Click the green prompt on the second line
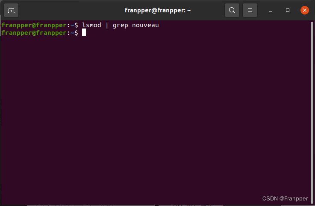 tap(34, 33)
